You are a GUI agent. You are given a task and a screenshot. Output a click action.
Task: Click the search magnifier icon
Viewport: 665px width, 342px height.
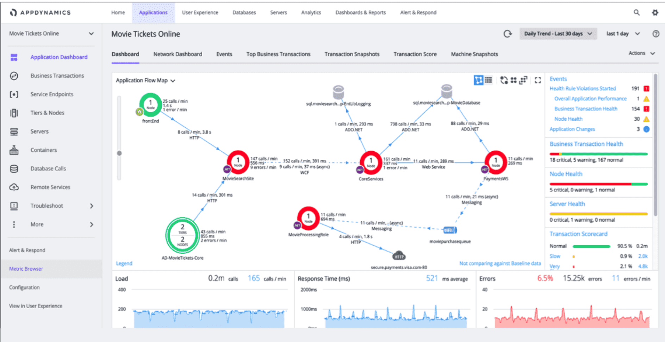[636, 12]
